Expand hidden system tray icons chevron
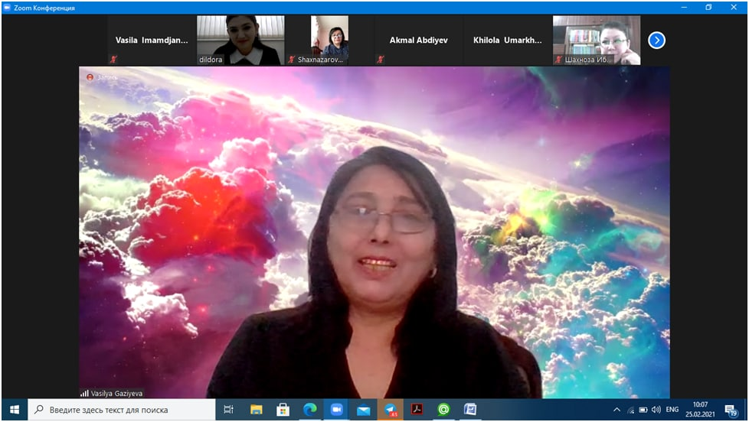Viewport: 749px width, 422px height. (617, 410)
